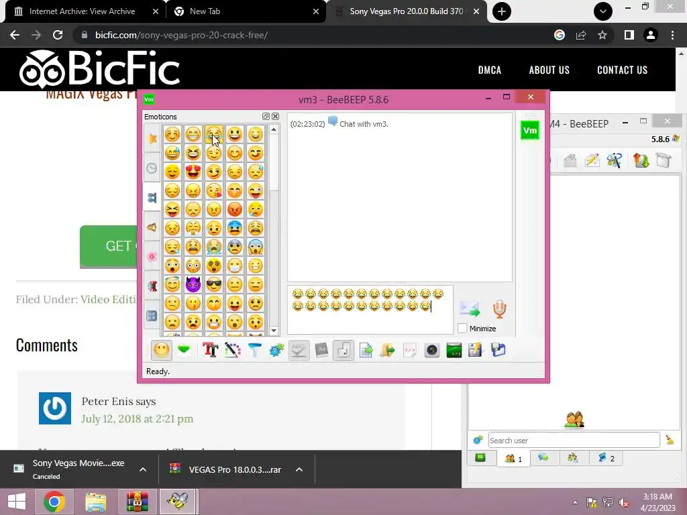
Task: Click the broom clear-search icon
Action: (x=670, y=440)
